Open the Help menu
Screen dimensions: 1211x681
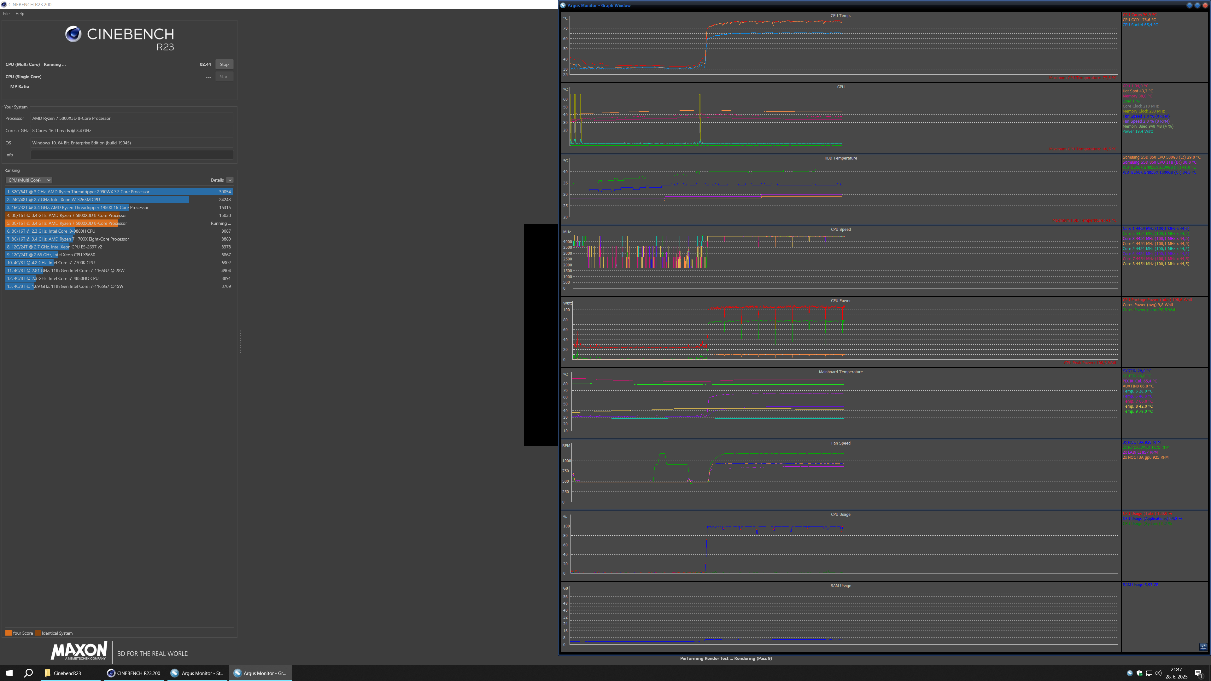click(20, 14)
